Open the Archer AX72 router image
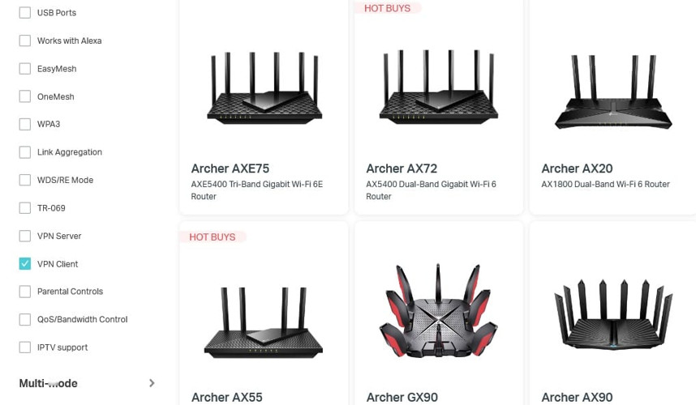 [439, 87]
